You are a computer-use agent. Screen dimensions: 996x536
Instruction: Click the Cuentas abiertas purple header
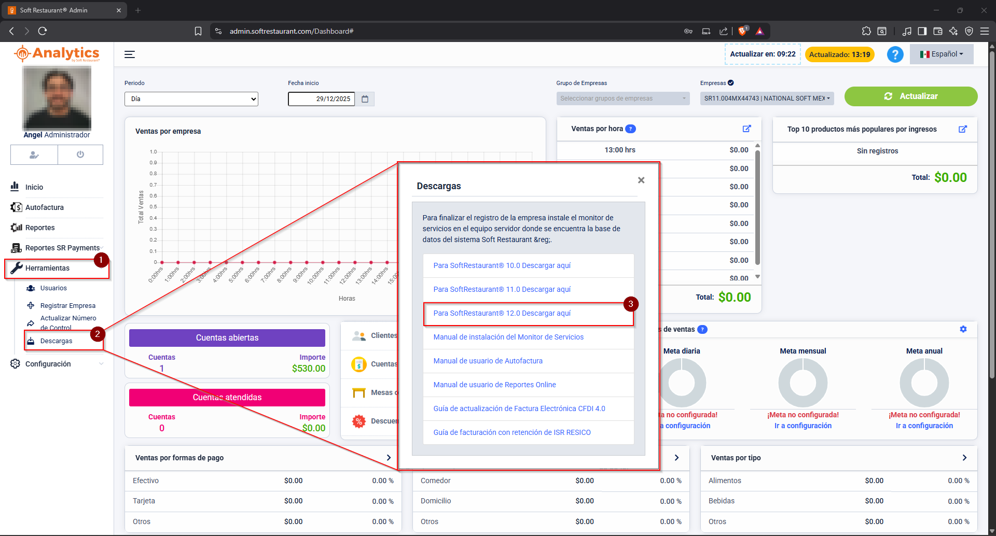coord(227,338)
